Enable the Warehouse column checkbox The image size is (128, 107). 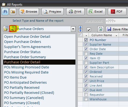click(86, 99)
